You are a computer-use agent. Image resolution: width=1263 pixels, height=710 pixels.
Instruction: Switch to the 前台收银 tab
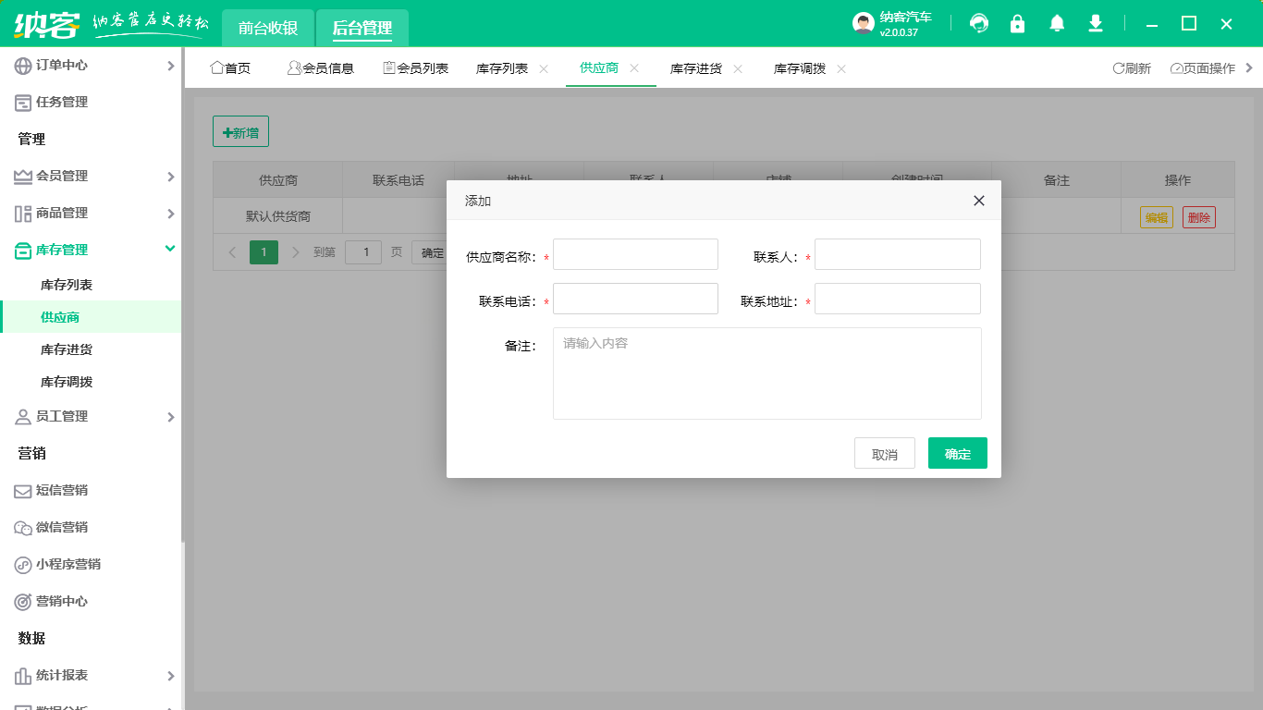(265, 28)
